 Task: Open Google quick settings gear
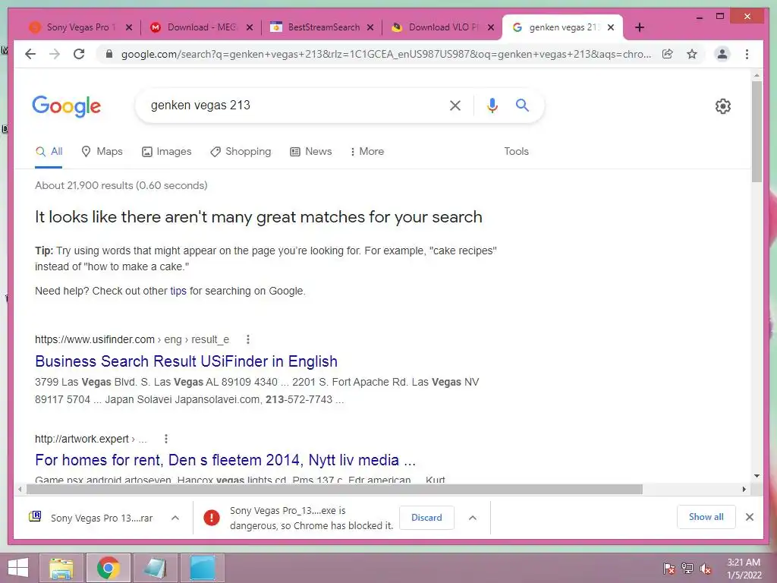pos(722,106)
